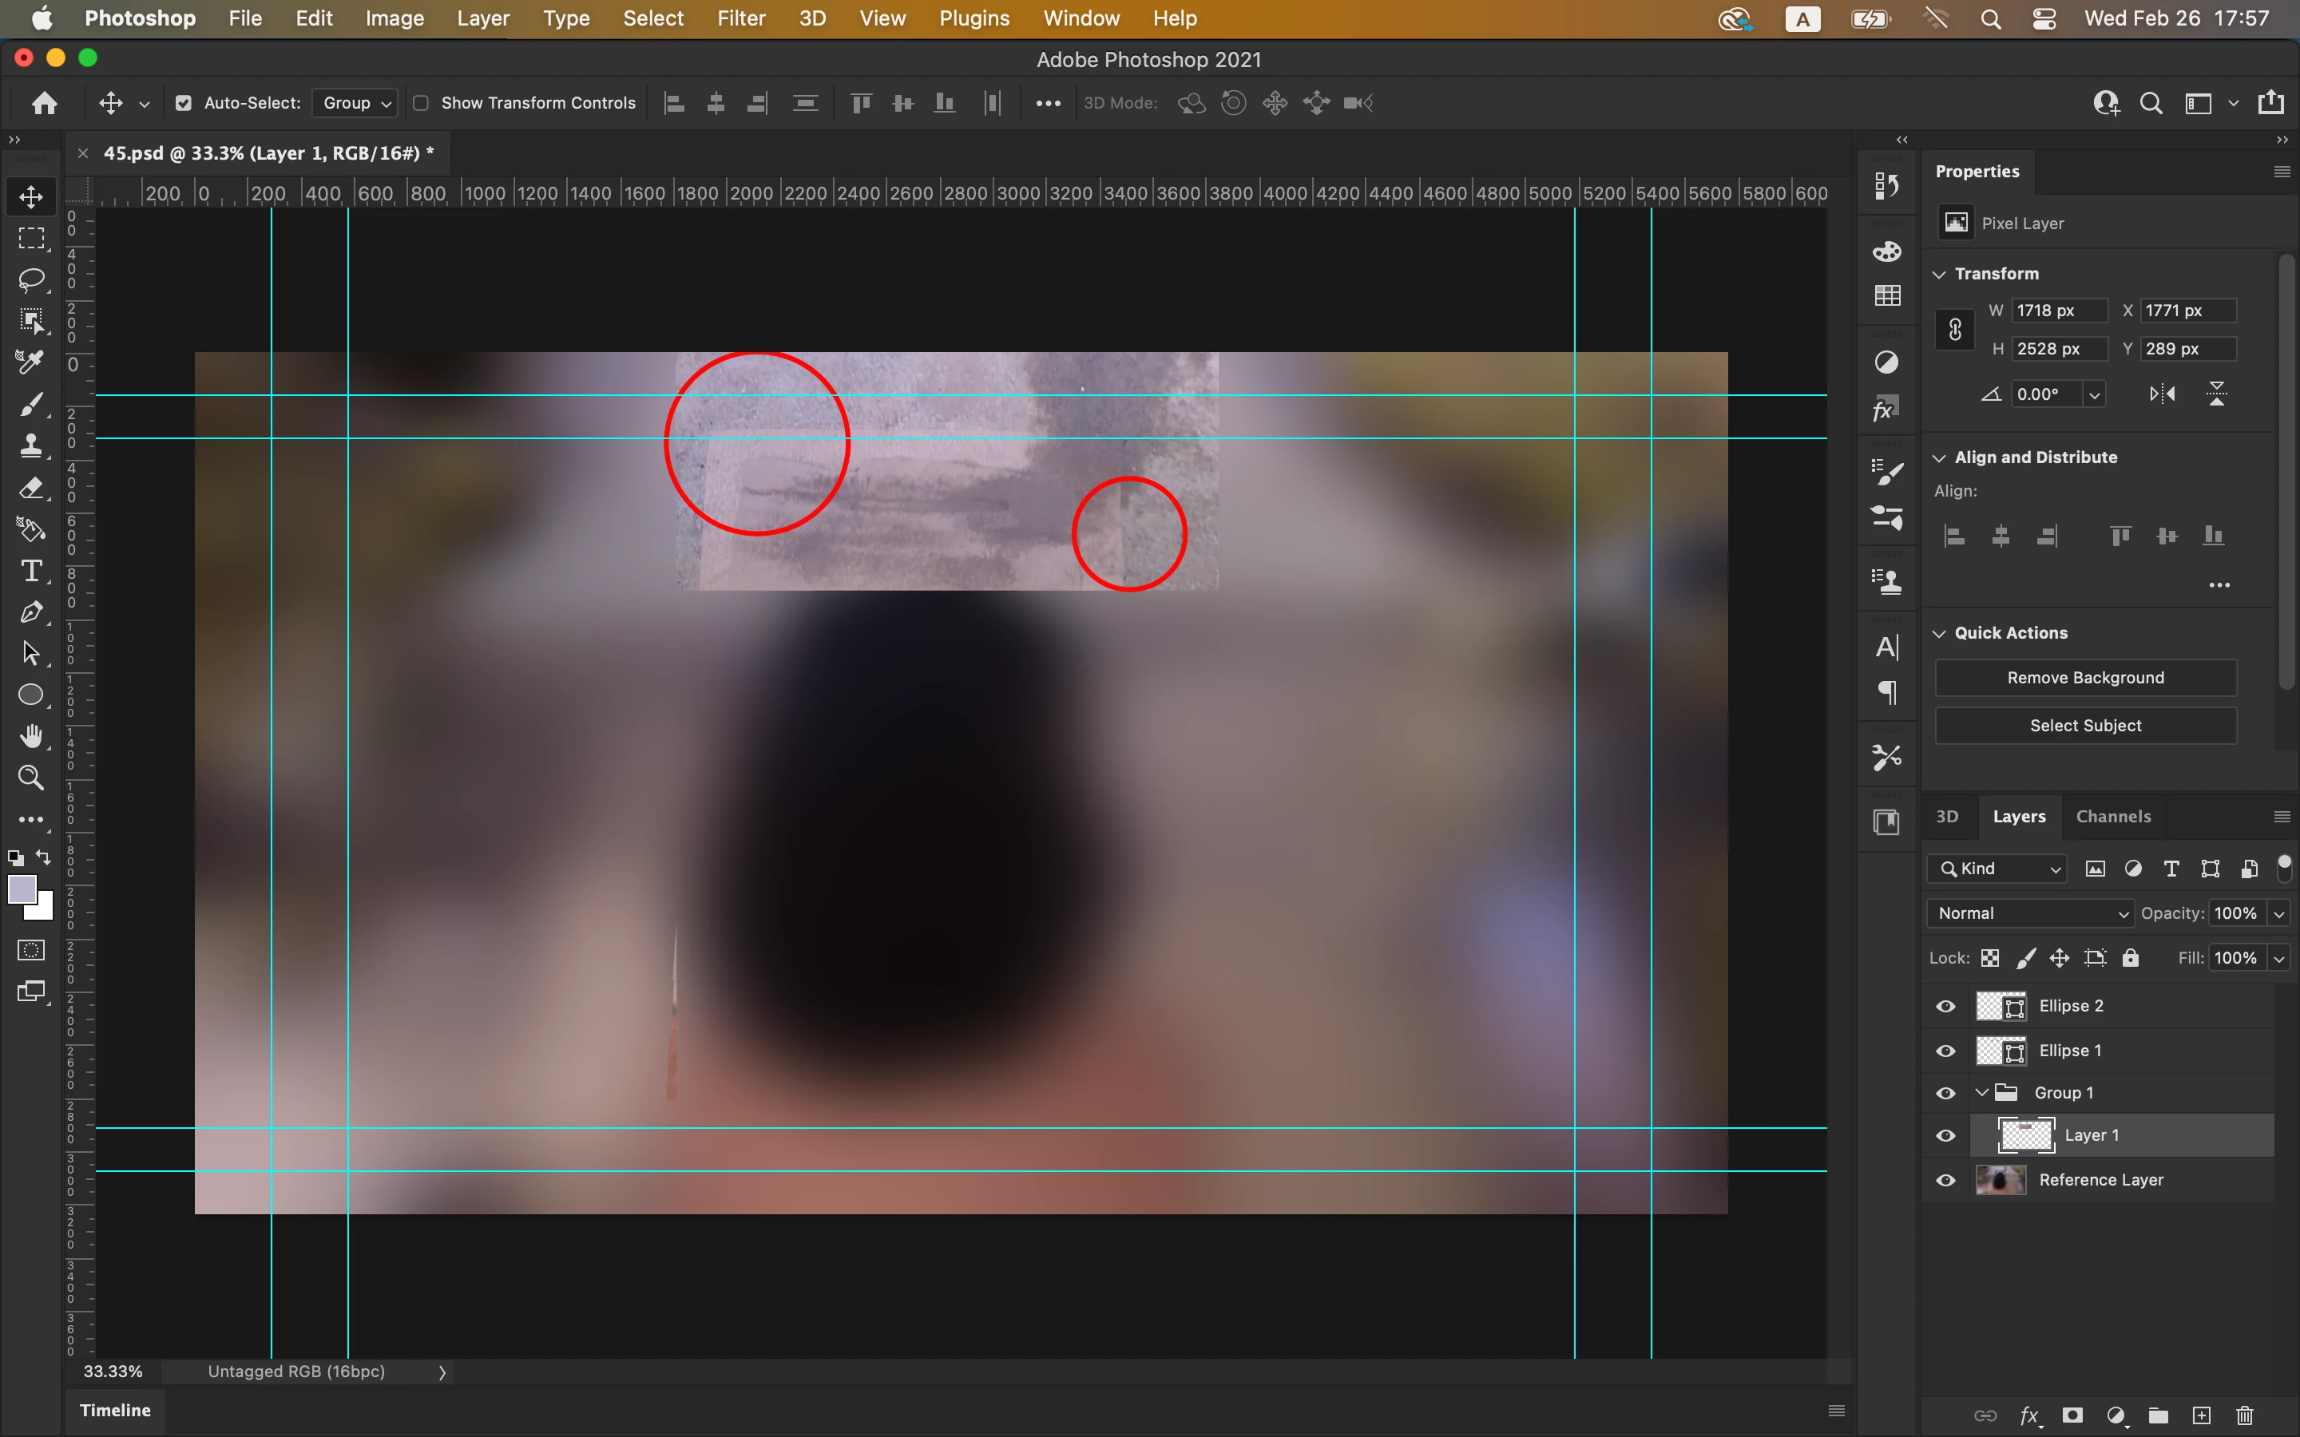Select the Lasso tool
The height and width of the screenshot is (1437, 2300).
pos(31,279)
